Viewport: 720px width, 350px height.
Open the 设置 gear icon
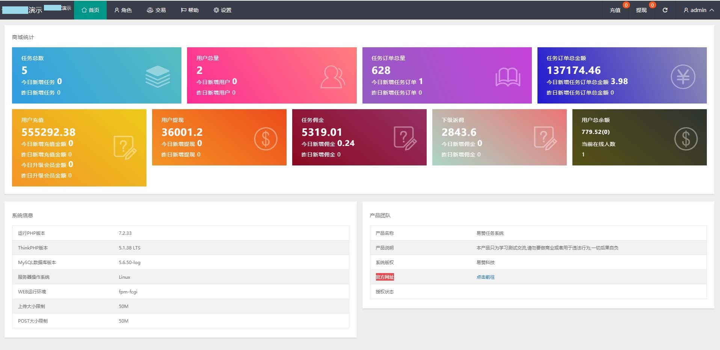[x=216, y=10]
